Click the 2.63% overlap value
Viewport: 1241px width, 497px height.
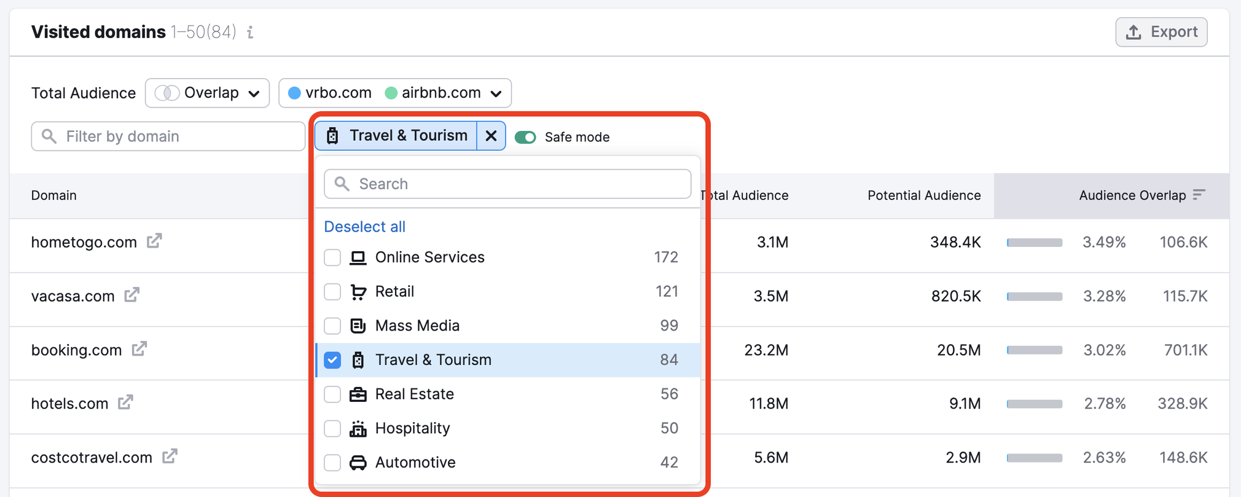1104,458
